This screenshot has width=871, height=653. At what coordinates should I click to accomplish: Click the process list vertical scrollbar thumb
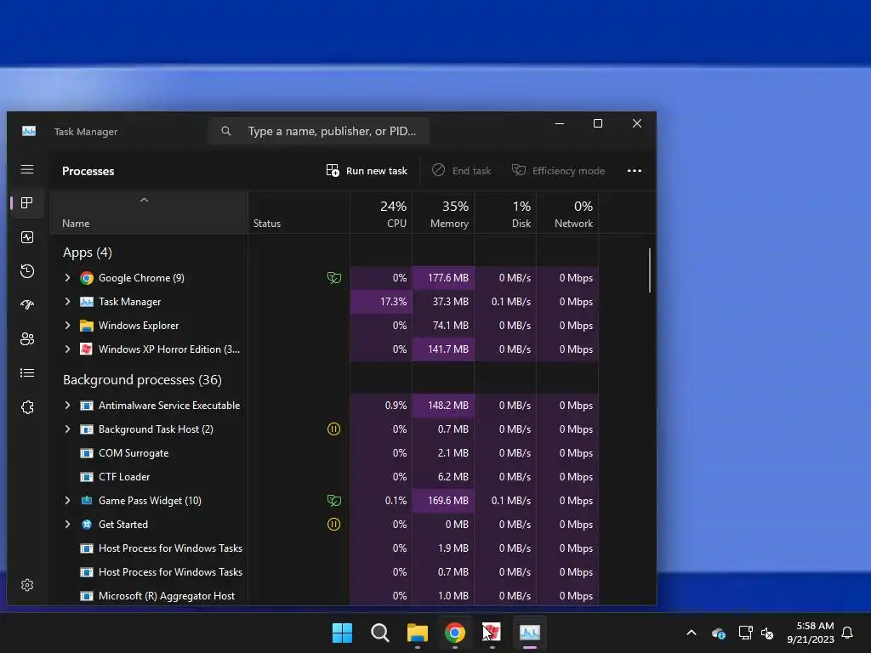649,270
